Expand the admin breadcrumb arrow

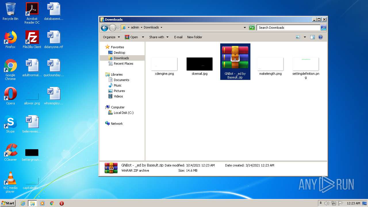pyautogui.click(x=141, y=28)
